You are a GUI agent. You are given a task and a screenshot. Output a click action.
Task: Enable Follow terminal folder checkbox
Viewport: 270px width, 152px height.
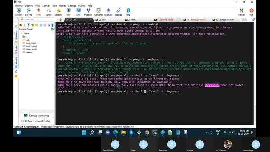point(22,121)
